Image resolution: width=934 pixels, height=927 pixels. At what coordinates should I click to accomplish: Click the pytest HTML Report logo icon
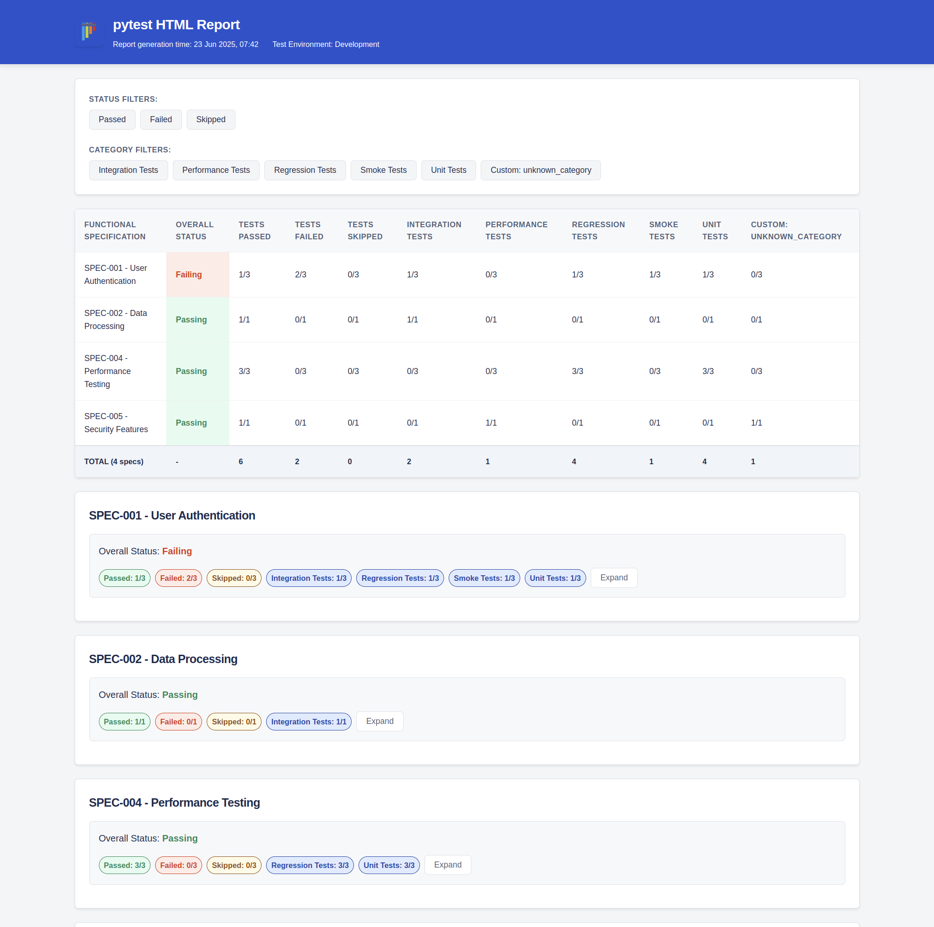89,32
